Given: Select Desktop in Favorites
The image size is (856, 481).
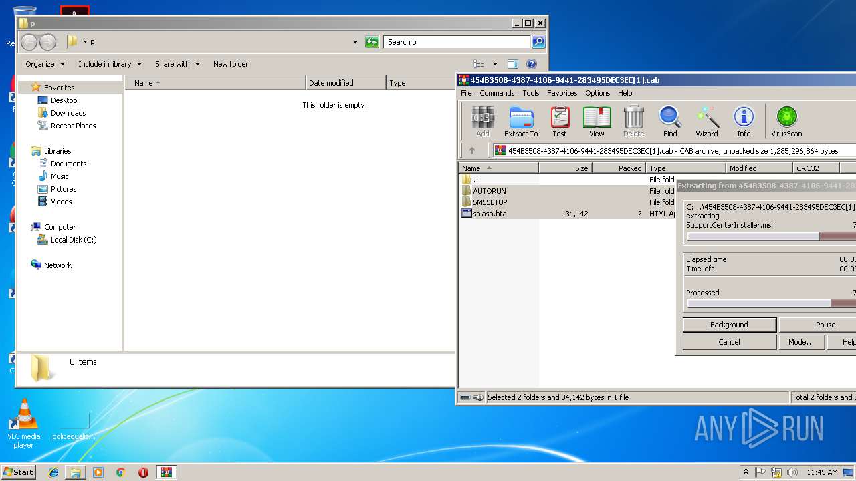Looking at the screenshot, I should [64, 100].
